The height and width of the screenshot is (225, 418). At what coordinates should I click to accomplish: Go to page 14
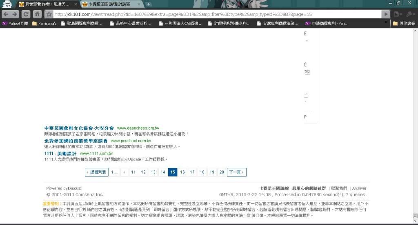pos(163,172)
